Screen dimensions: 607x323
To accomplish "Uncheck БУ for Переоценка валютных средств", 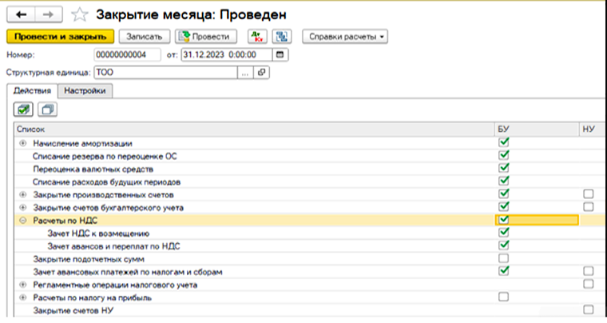I will (503, 169).
